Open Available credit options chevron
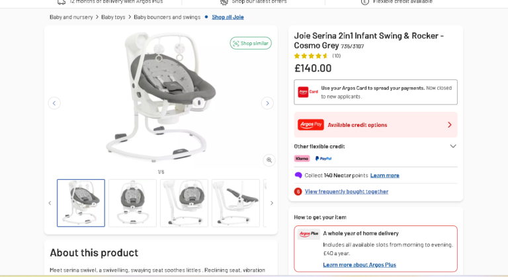 450,125
